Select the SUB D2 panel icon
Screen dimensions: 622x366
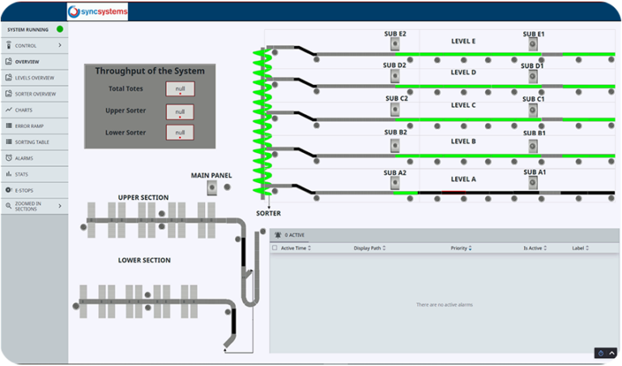(x=394, y=76)
